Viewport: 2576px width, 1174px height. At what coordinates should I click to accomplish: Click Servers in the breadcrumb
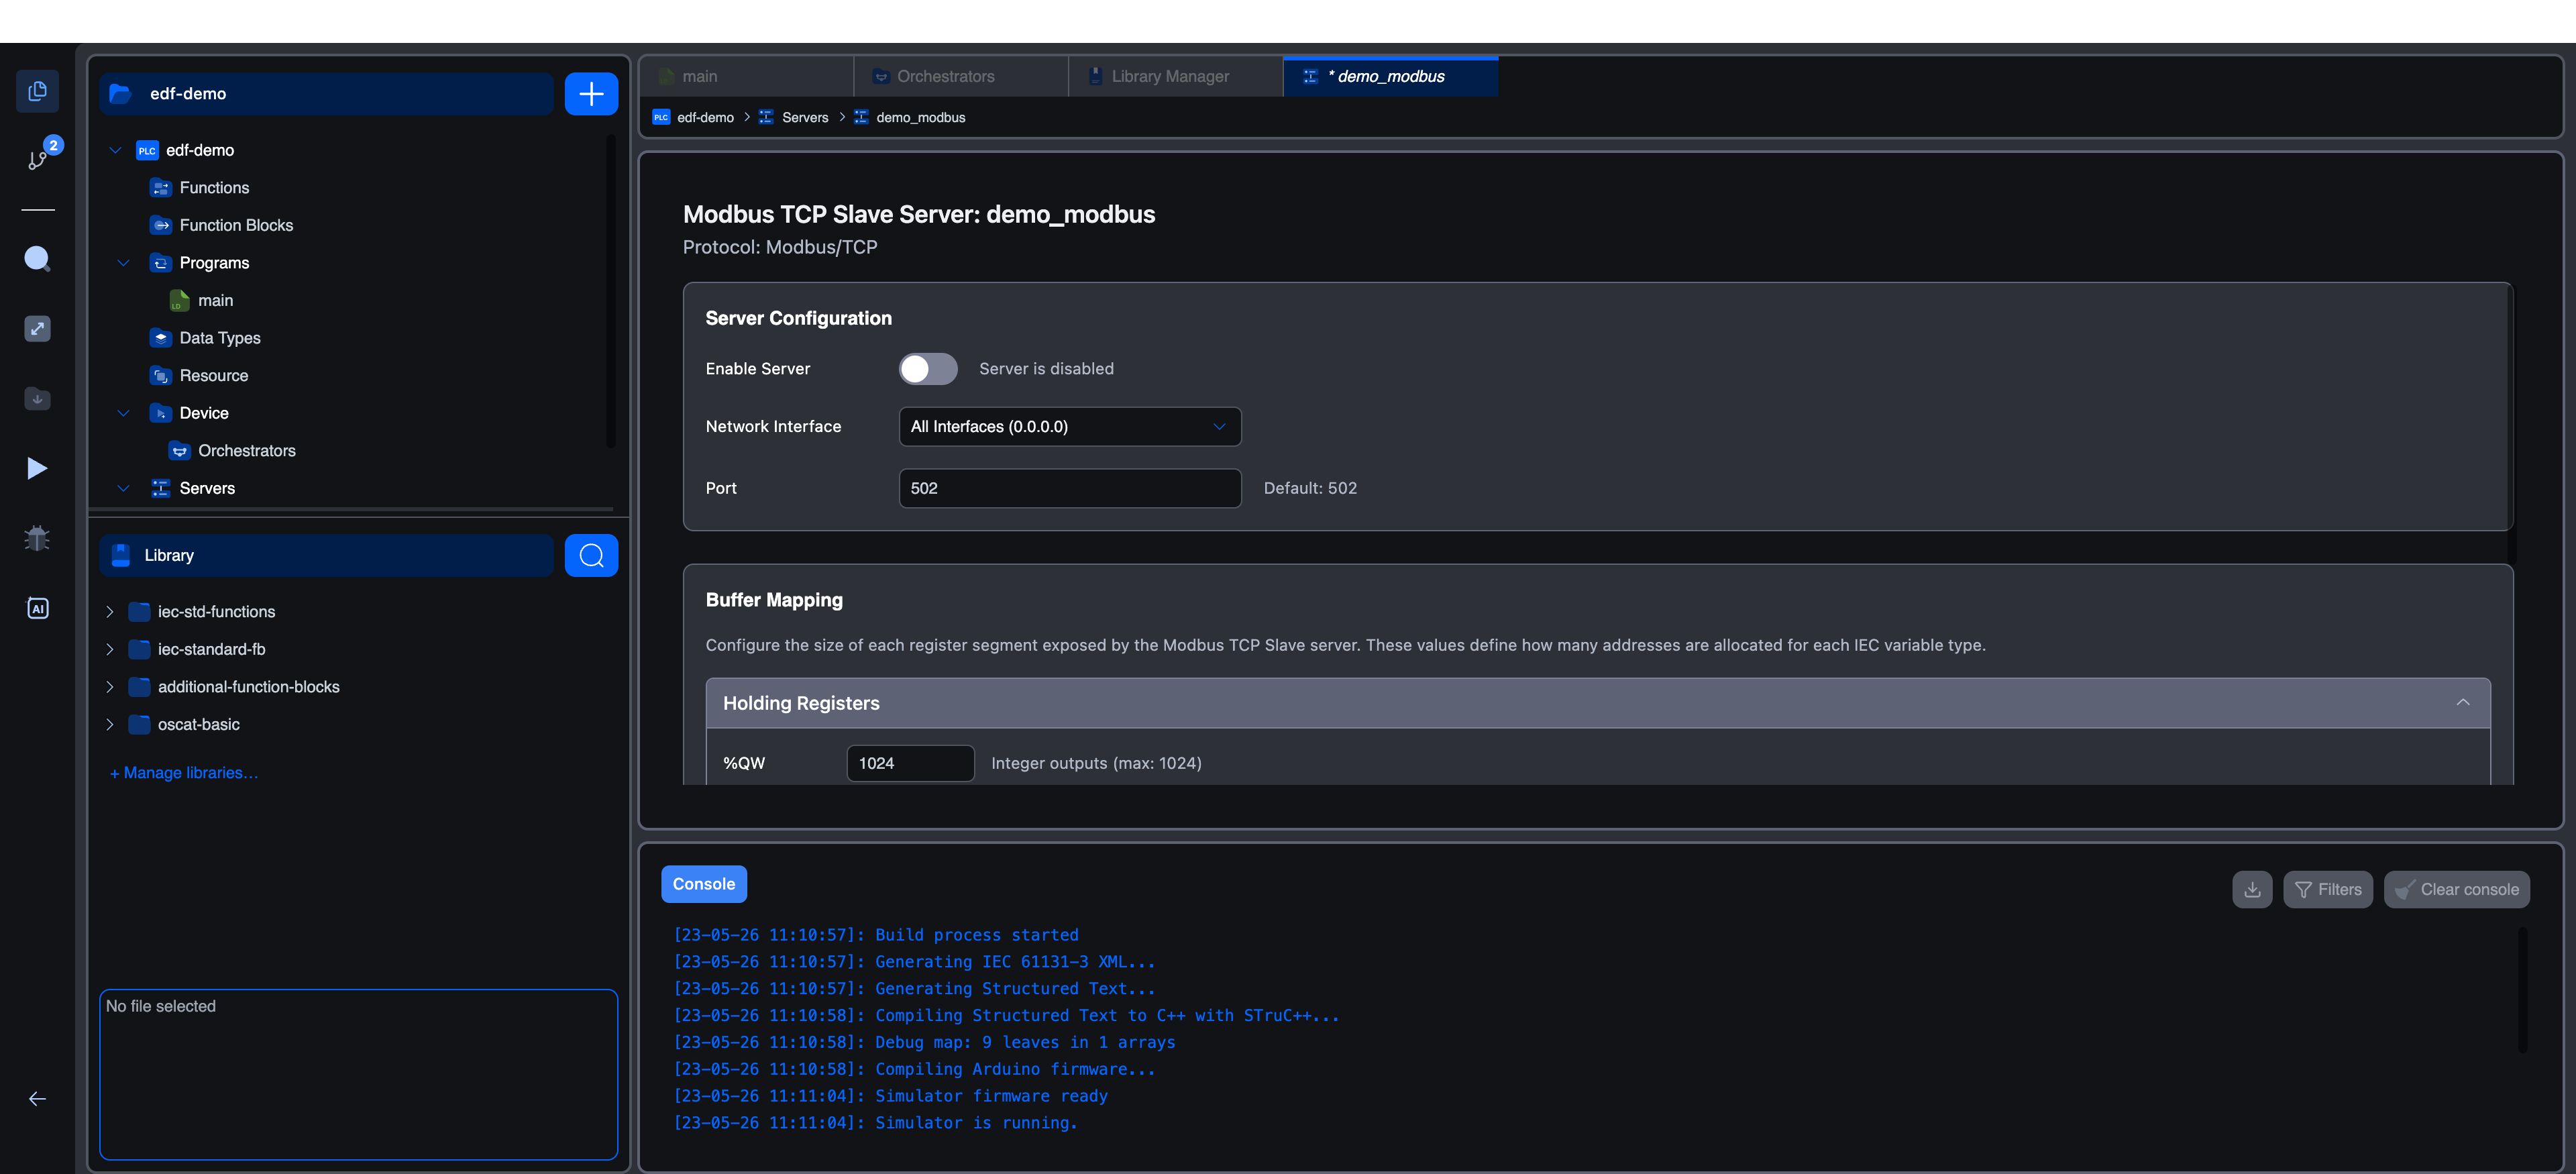805,117
